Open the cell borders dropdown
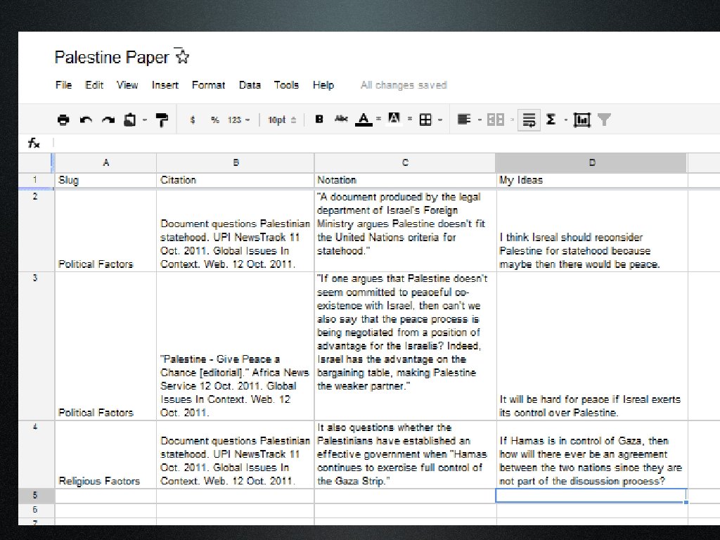The width and height of the screenshot is (720, 540). [429, 120]
